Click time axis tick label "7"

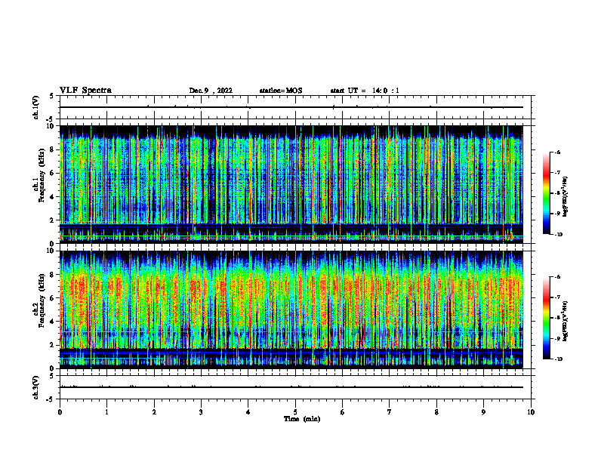click(390, 412)
